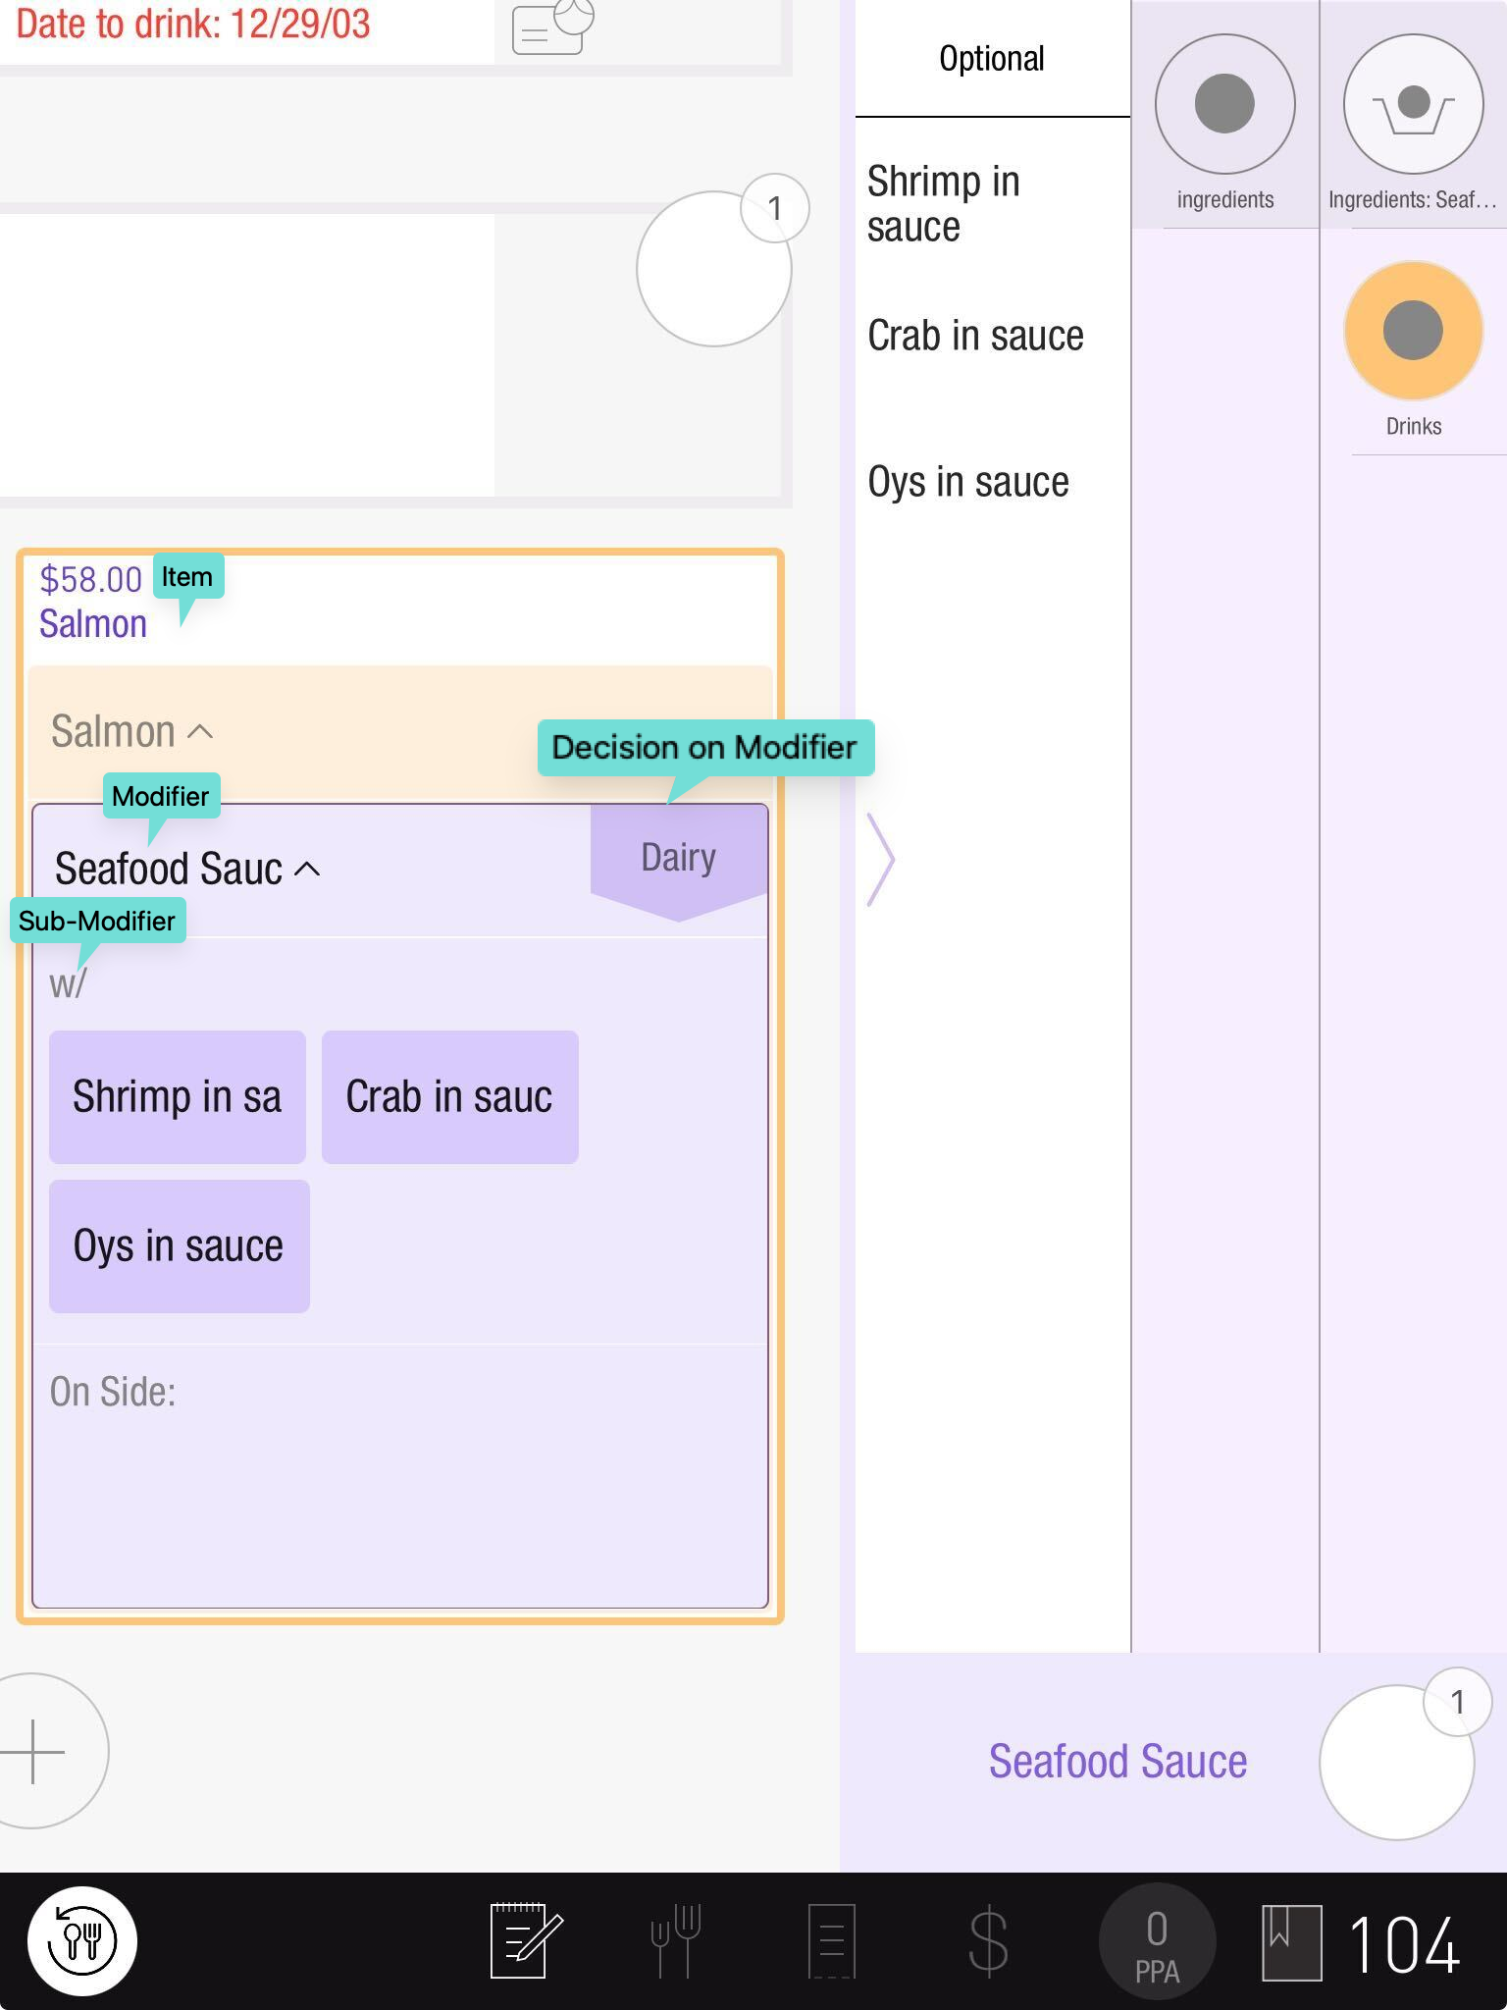1507x2010 pixels.
Task: Tap the reset order icon in bottom bar
Action: 82,1940
